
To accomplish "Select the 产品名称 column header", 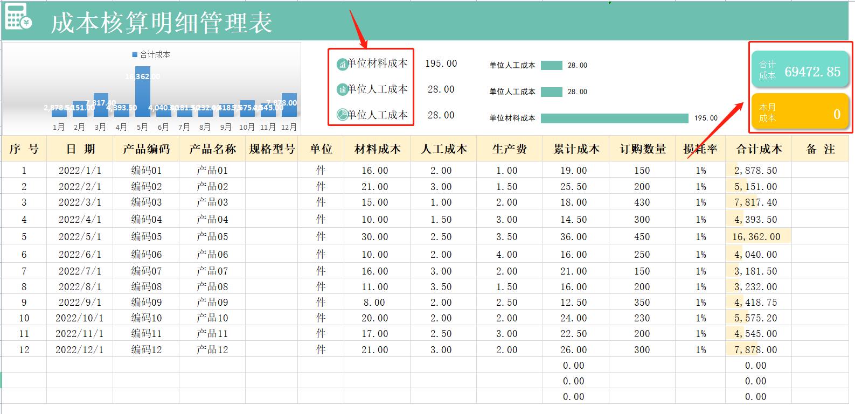I will (x=212, y=149).
